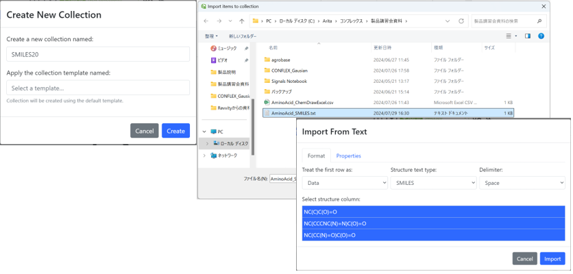
Task: Open the 'Treat the first row as' dropdown
Action: click(x=345, y=183)
